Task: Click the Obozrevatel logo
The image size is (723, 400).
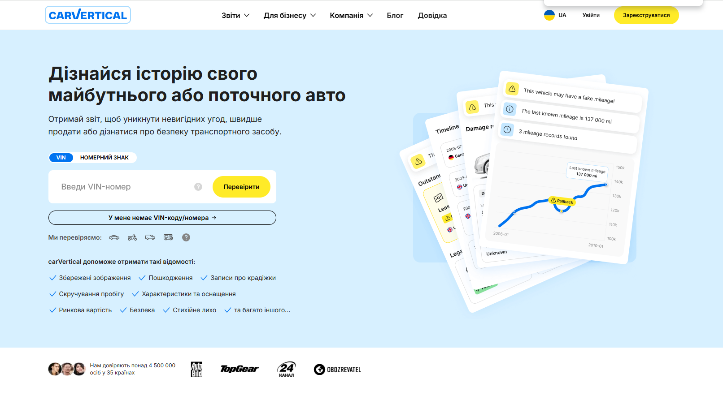Action: 337,370
